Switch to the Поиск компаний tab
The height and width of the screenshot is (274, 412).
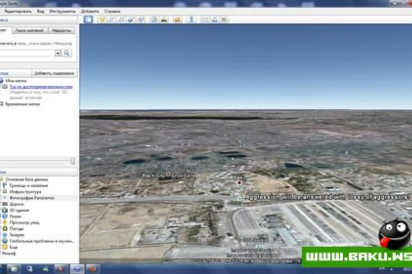click(30, 30)
